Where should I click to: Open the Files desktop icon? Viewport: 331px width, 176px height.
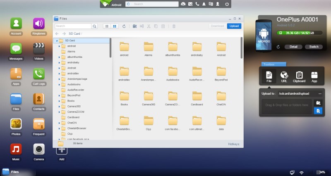(x=16, y=99)
